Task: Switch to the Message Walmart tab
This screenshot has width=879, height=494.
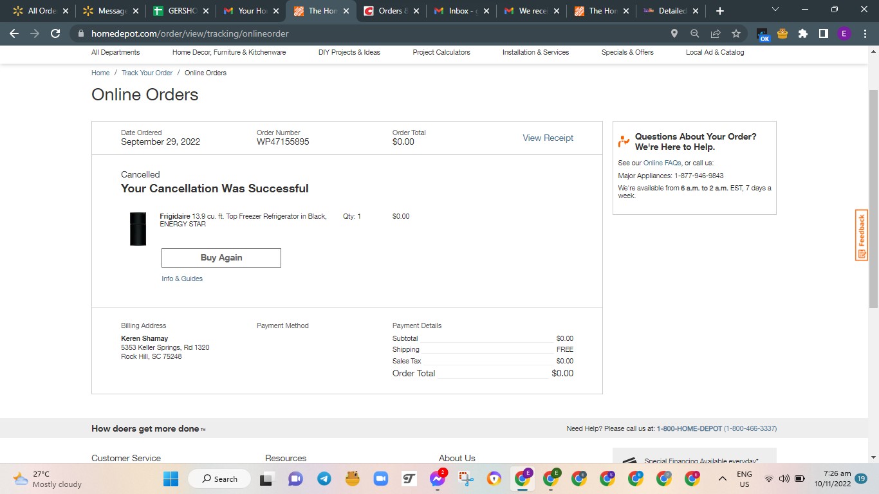Action: (x=111, y=11)
